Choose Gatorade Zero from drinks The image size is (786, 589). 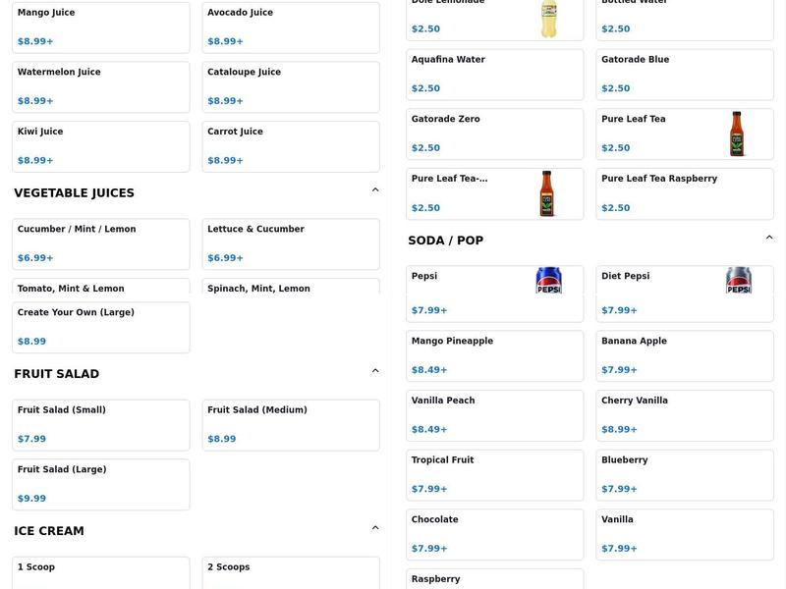494,134
